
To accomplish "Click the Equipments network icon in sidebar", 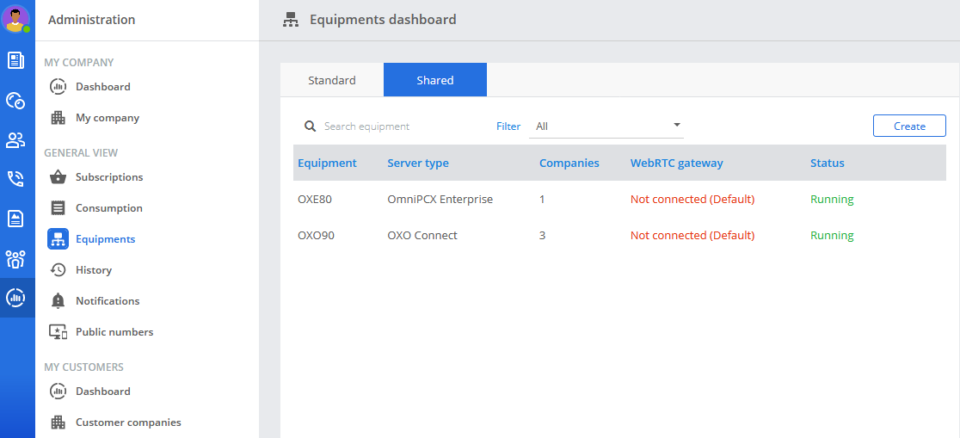I will point(58,239).
